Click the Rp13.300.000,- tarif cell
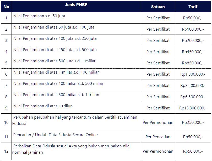This screenshot has width=212, height=161. (193, 108)
